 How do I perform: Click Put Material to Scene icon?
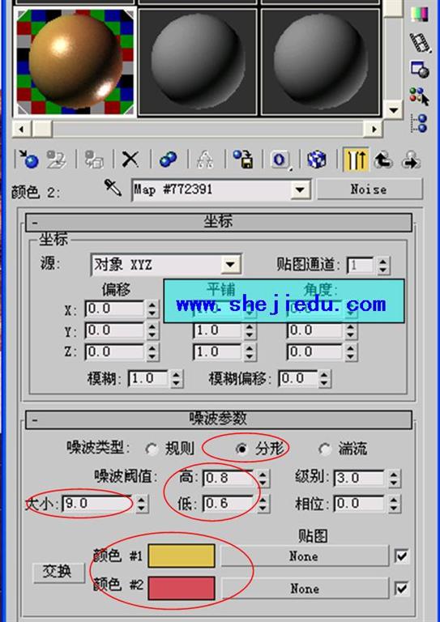click(56, 160)
